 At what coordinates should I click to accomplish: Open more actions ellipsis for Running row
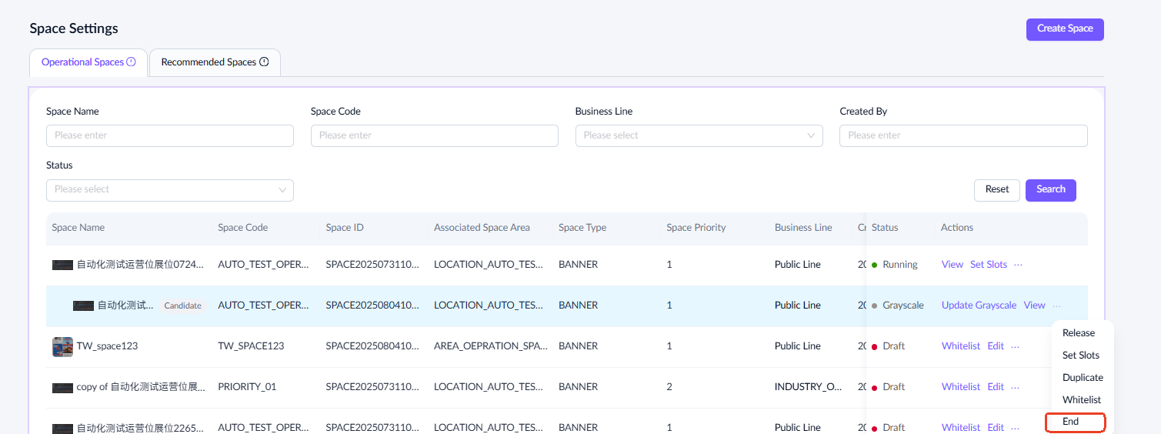(x=1018, y=265)
